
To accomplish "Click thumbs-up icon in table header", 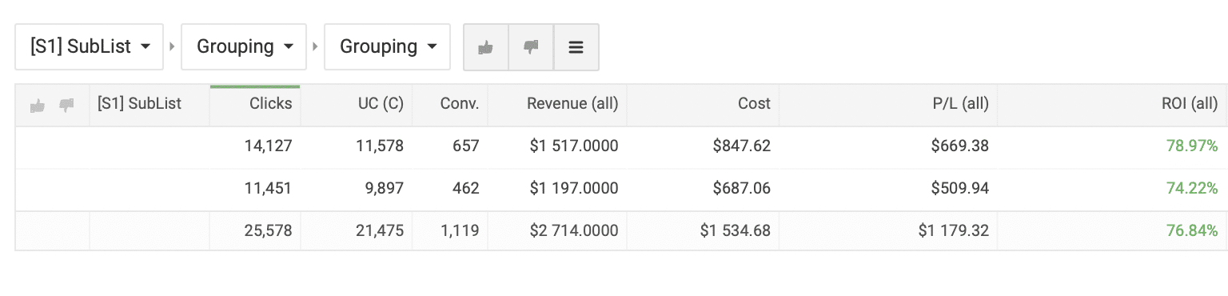I will 37,105.
